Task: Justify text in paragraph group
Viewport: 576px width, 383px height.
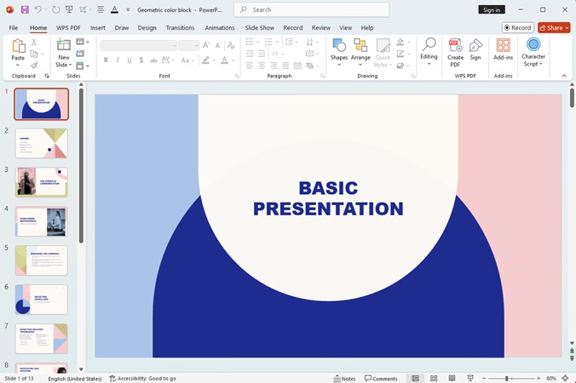Action: (x=285, y=66)
